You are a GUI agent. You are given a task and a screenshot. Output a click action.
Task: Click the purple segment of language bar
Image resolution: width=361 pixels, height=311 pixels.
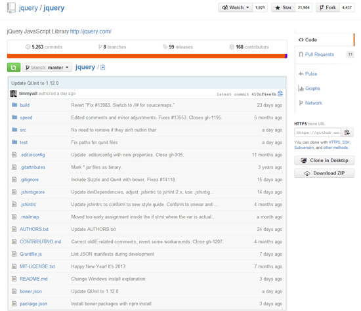(286, 56)
